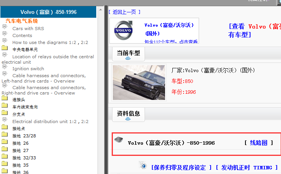Open Cable harnesses Left-hand drive Overview
The height and width of the screenshot is (174, 281).
[44, 78]
